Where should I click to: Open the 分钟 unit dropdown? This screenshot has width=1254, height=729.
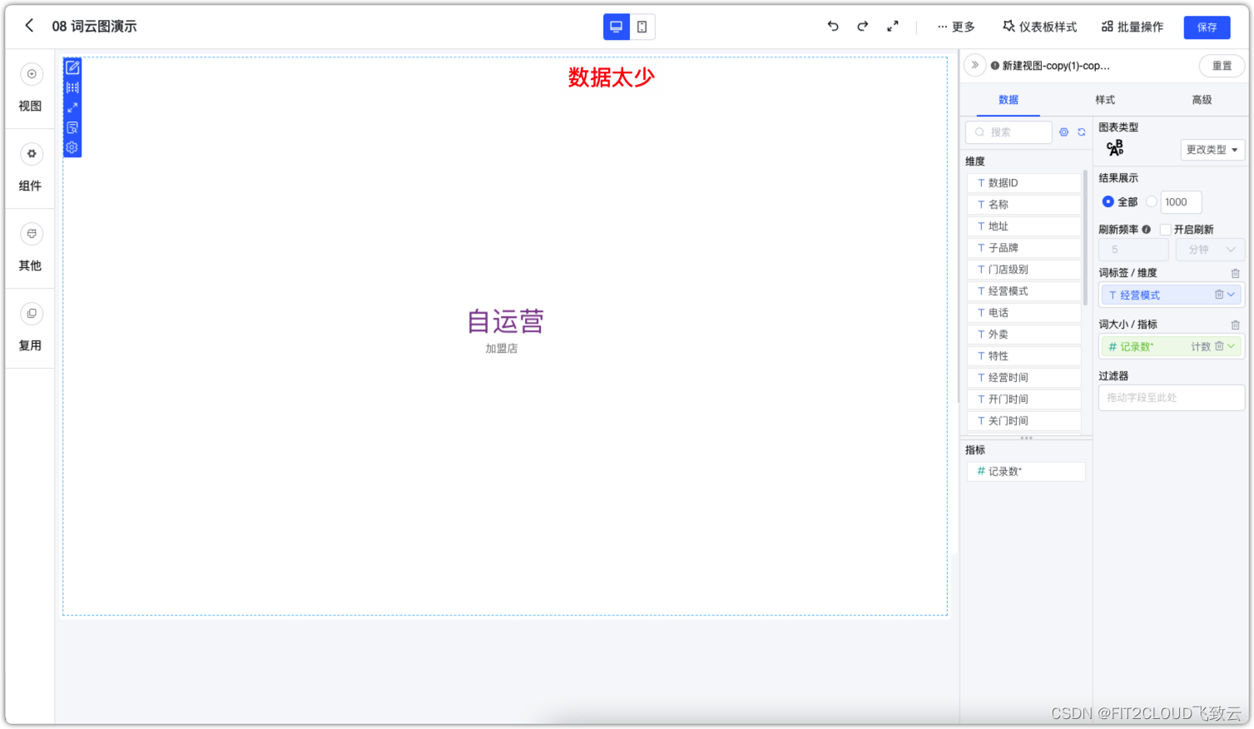[1211, 250]
